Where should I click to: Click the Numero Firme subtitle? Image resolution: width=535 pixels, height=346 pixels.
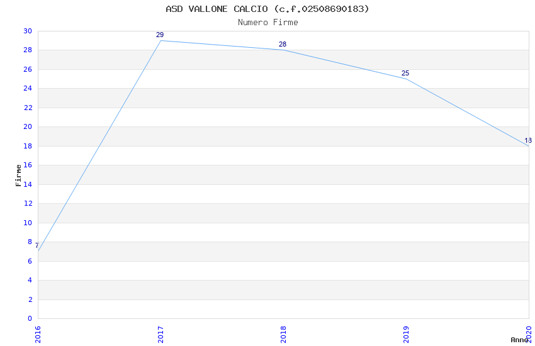[x=268, y=23]
